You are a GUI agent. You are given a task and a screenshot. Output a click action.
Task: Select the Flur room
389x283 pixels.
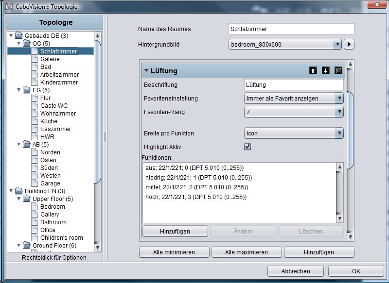coord(45,98)
